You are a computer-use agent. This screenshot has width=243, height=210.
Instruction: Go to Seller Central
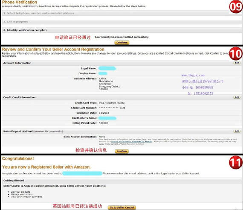tap(122, 207)
